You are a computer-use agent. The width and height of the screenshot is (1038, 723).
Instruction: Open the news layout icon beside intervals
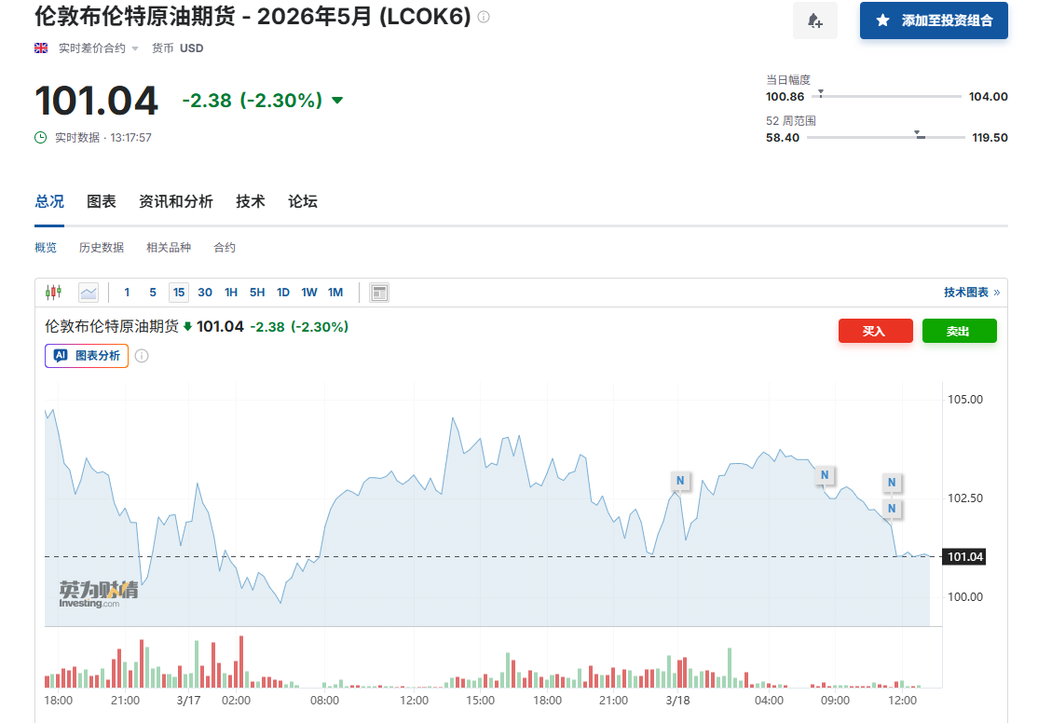tap(378, 292)
